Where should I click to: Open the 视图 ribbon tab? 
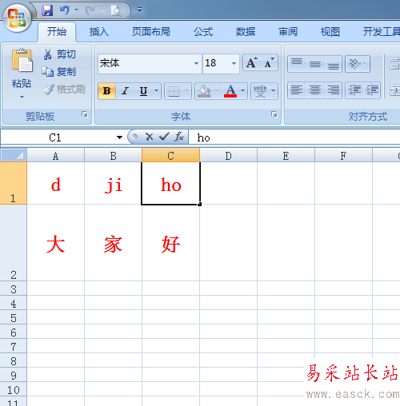point(330,32)
